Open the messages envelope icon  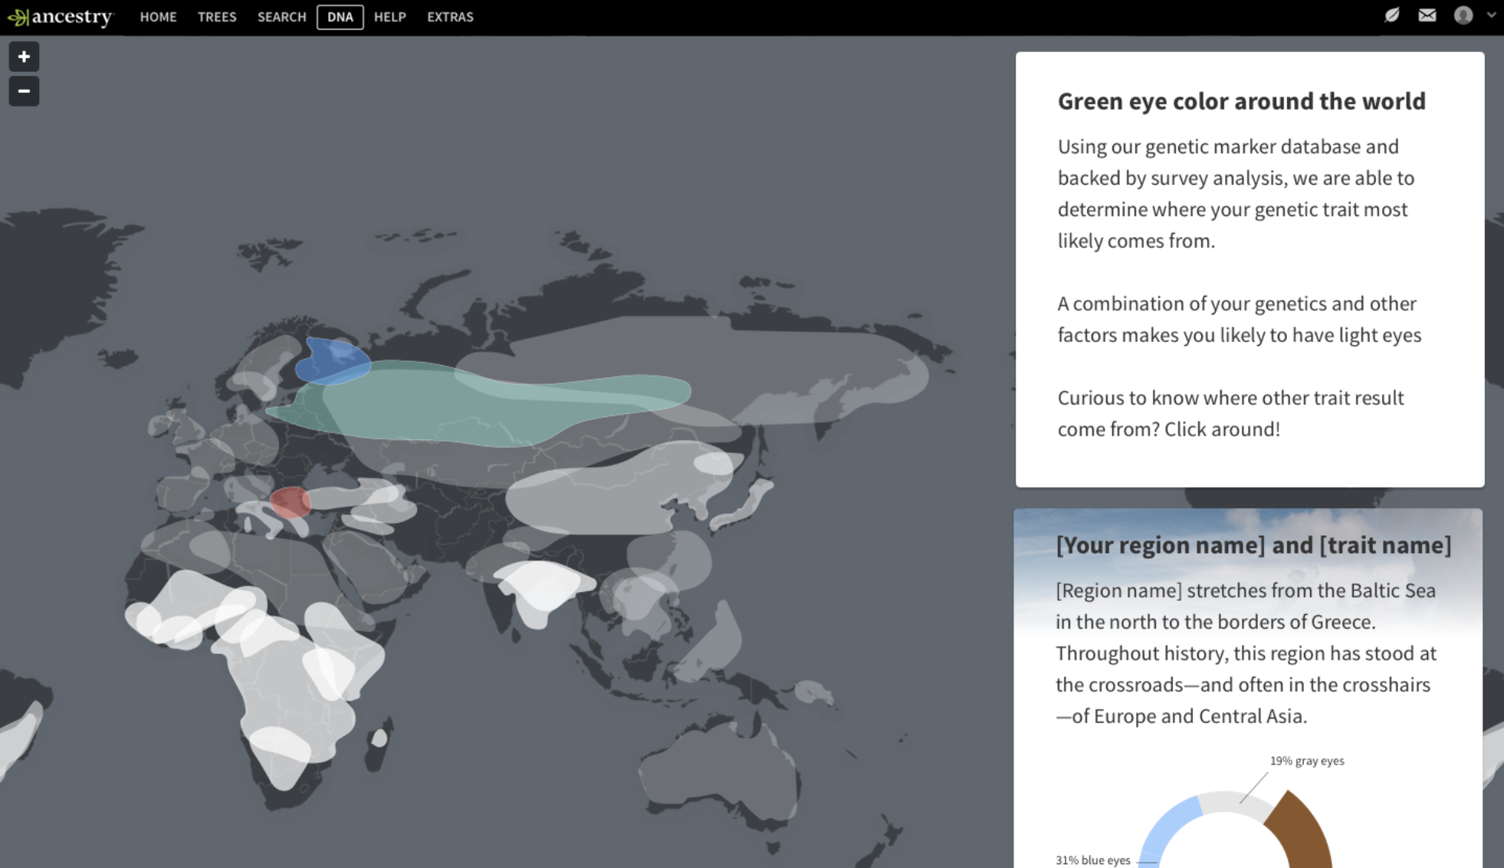click(x=1427, y=15)
